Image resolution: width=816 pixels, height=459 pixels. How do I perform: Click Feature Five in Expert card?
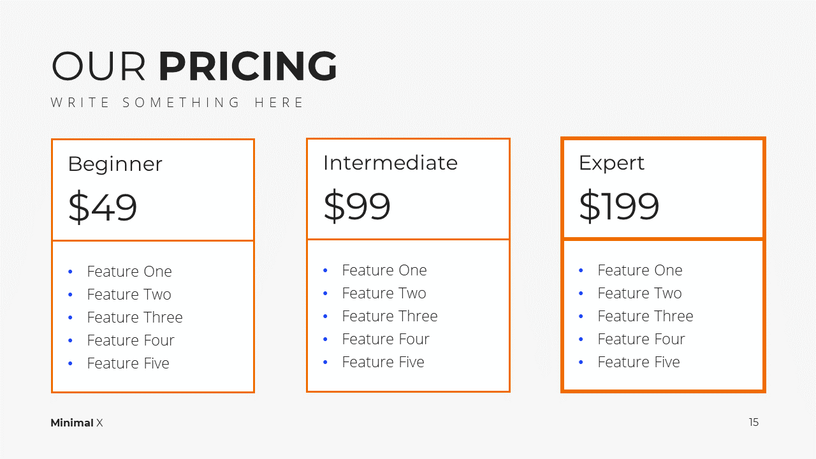639,362
